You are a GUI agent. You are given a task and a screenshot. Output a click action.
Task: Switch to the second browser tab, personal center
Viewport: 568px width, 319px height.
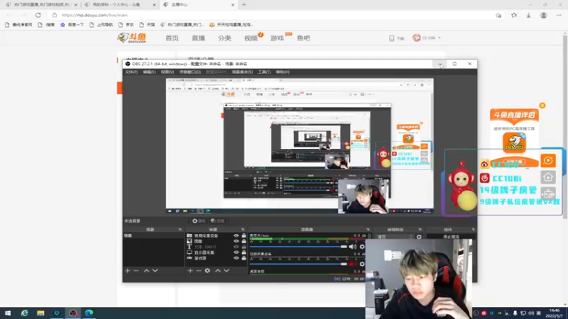coord(119,5)
